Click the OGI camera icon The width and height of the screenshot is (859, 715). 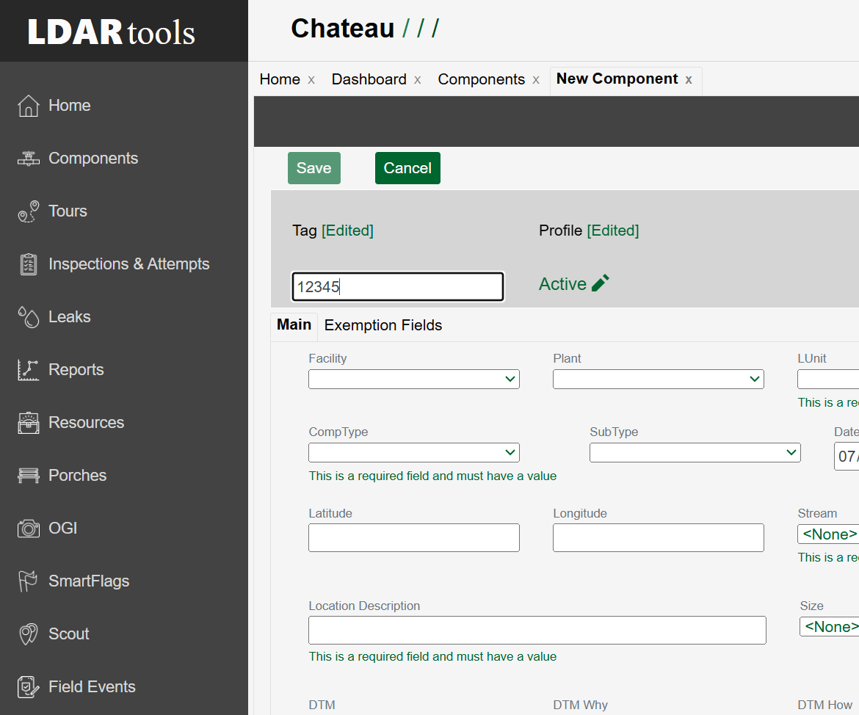(28, 529)
